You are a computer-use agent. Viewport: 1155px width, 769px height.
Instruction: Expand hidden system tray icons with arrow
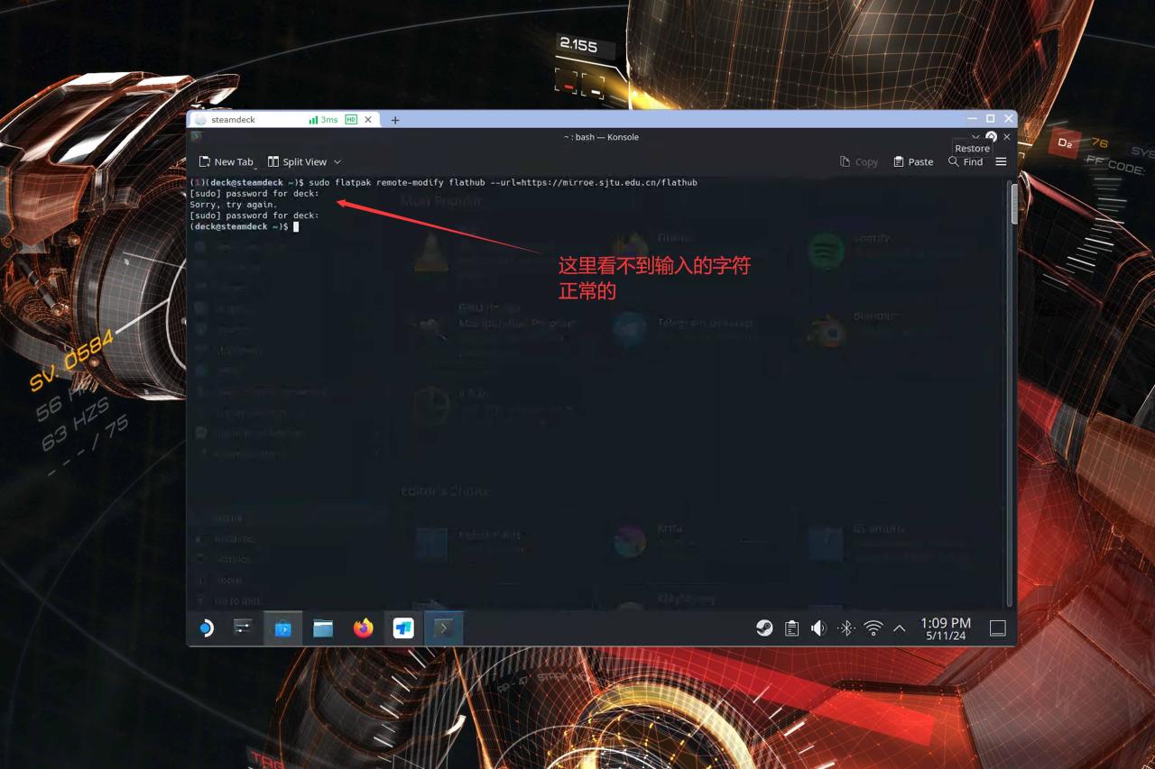(x=899, y=627)
